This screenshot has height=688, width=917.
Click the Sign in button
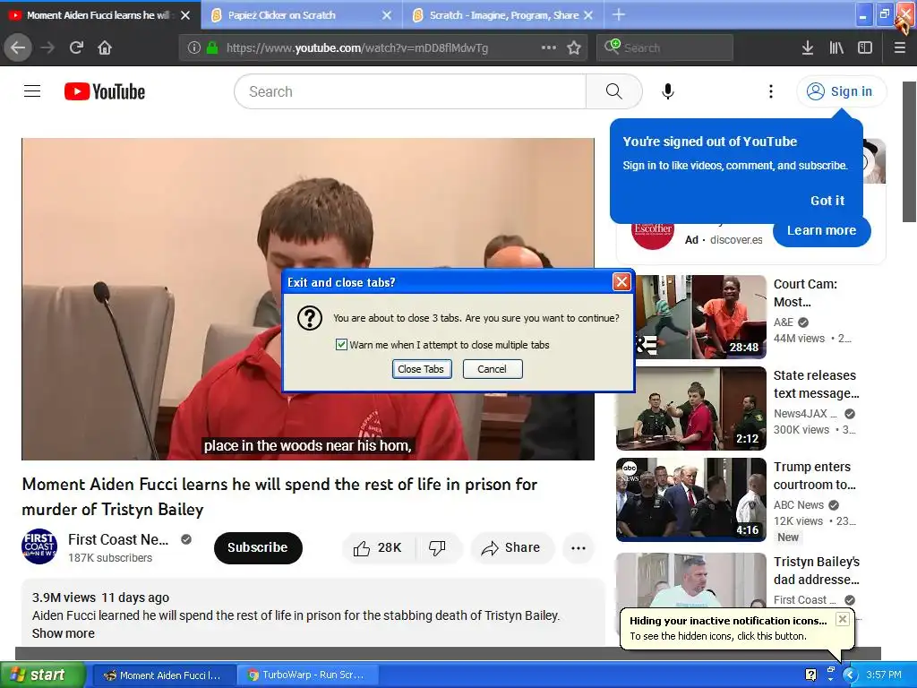click(841, 91)
